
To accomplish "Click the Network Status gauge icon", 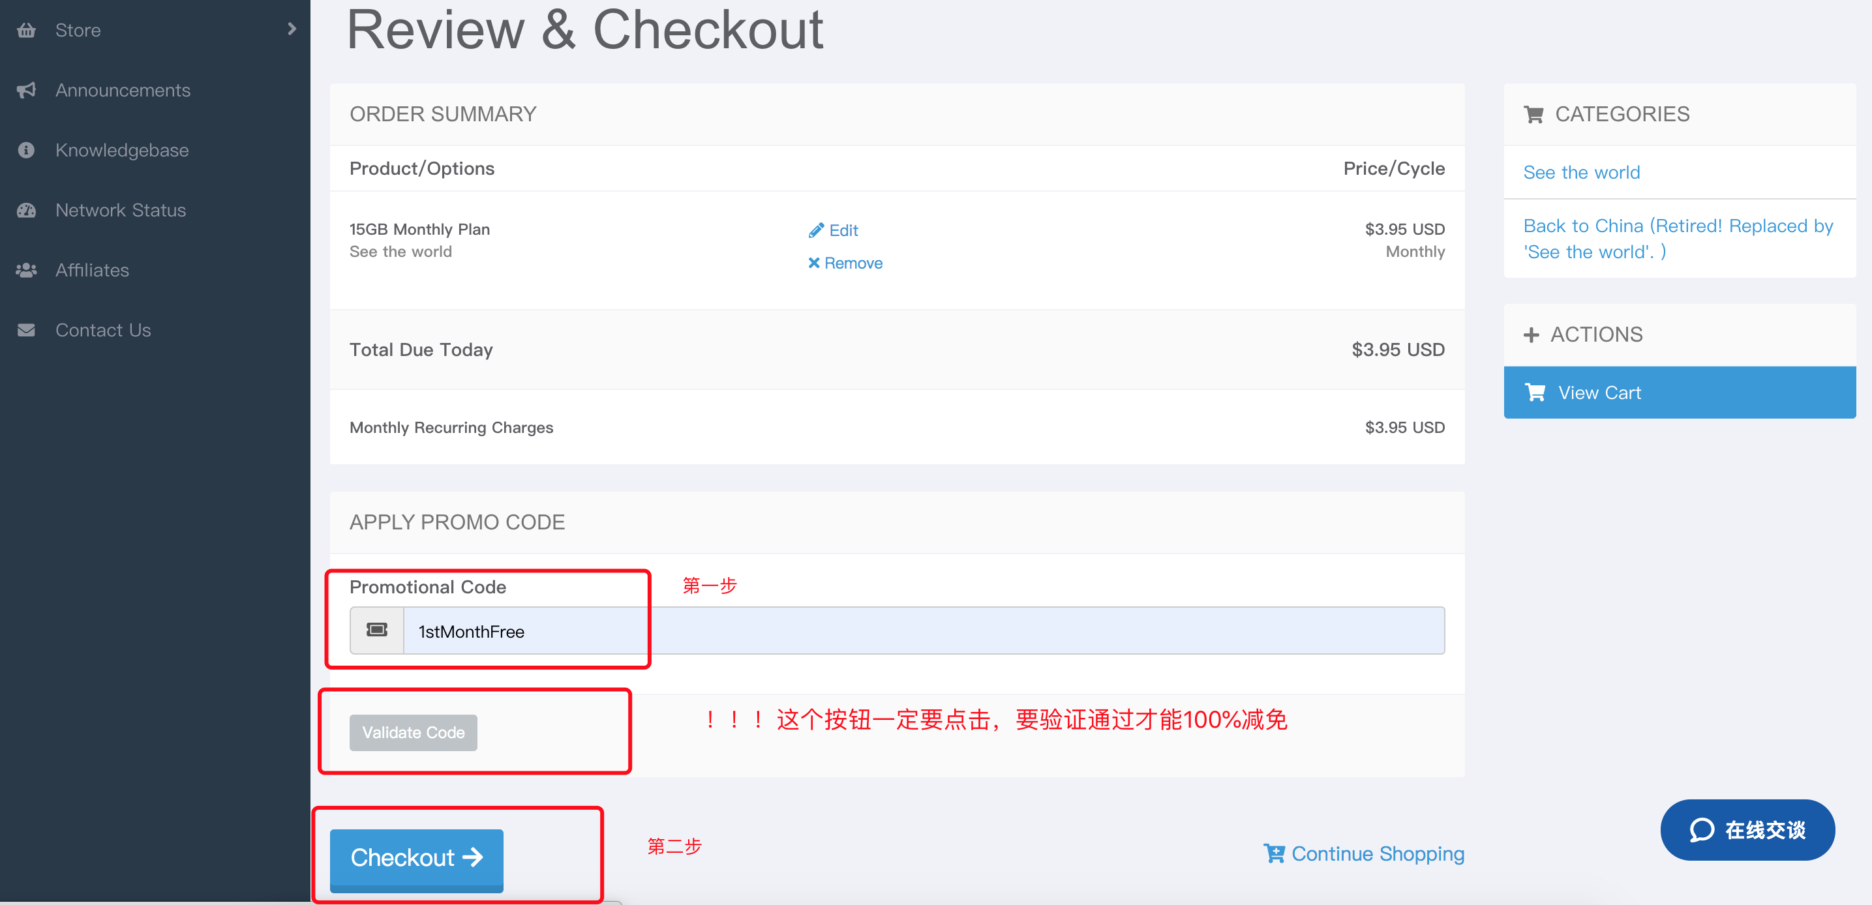I will (x=26, y=211).
